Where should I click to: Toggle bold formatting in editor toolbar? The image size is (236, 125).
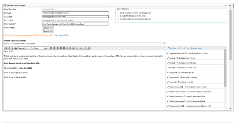pos(6,48)
